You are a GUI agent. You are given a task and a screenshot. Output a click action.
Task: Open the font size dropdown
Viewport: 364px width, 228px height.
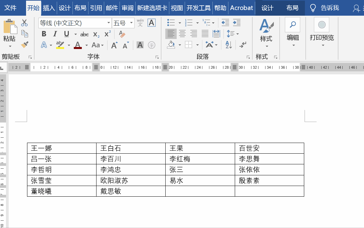(131, 23)
